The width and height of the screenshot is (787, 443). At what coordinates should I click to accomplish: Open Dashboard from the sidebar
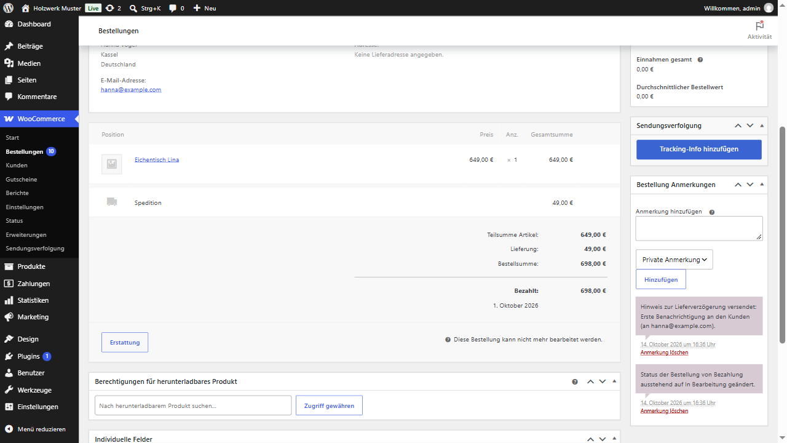[39, 24]
